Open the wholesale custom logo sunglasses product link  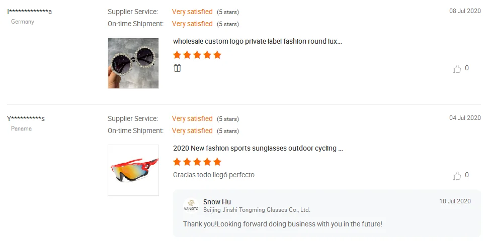(257, 41)
